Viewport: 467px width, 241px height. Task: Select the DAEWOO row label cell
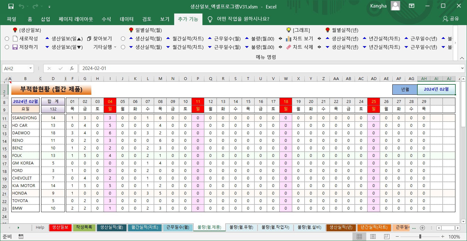tap(25, 133)
